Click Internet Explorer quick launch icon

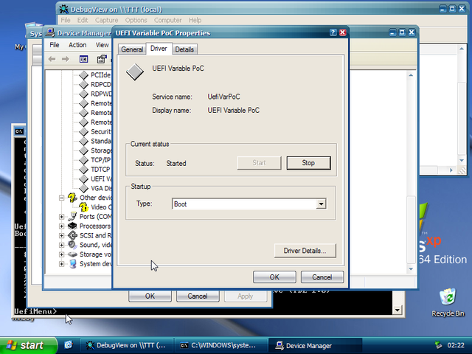pyautogui.click(x=69, y=345)
